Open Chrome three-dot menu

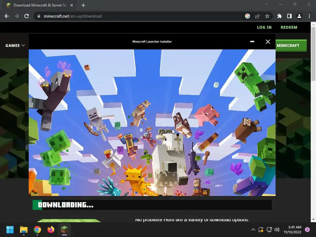click(x=309, y=16)
